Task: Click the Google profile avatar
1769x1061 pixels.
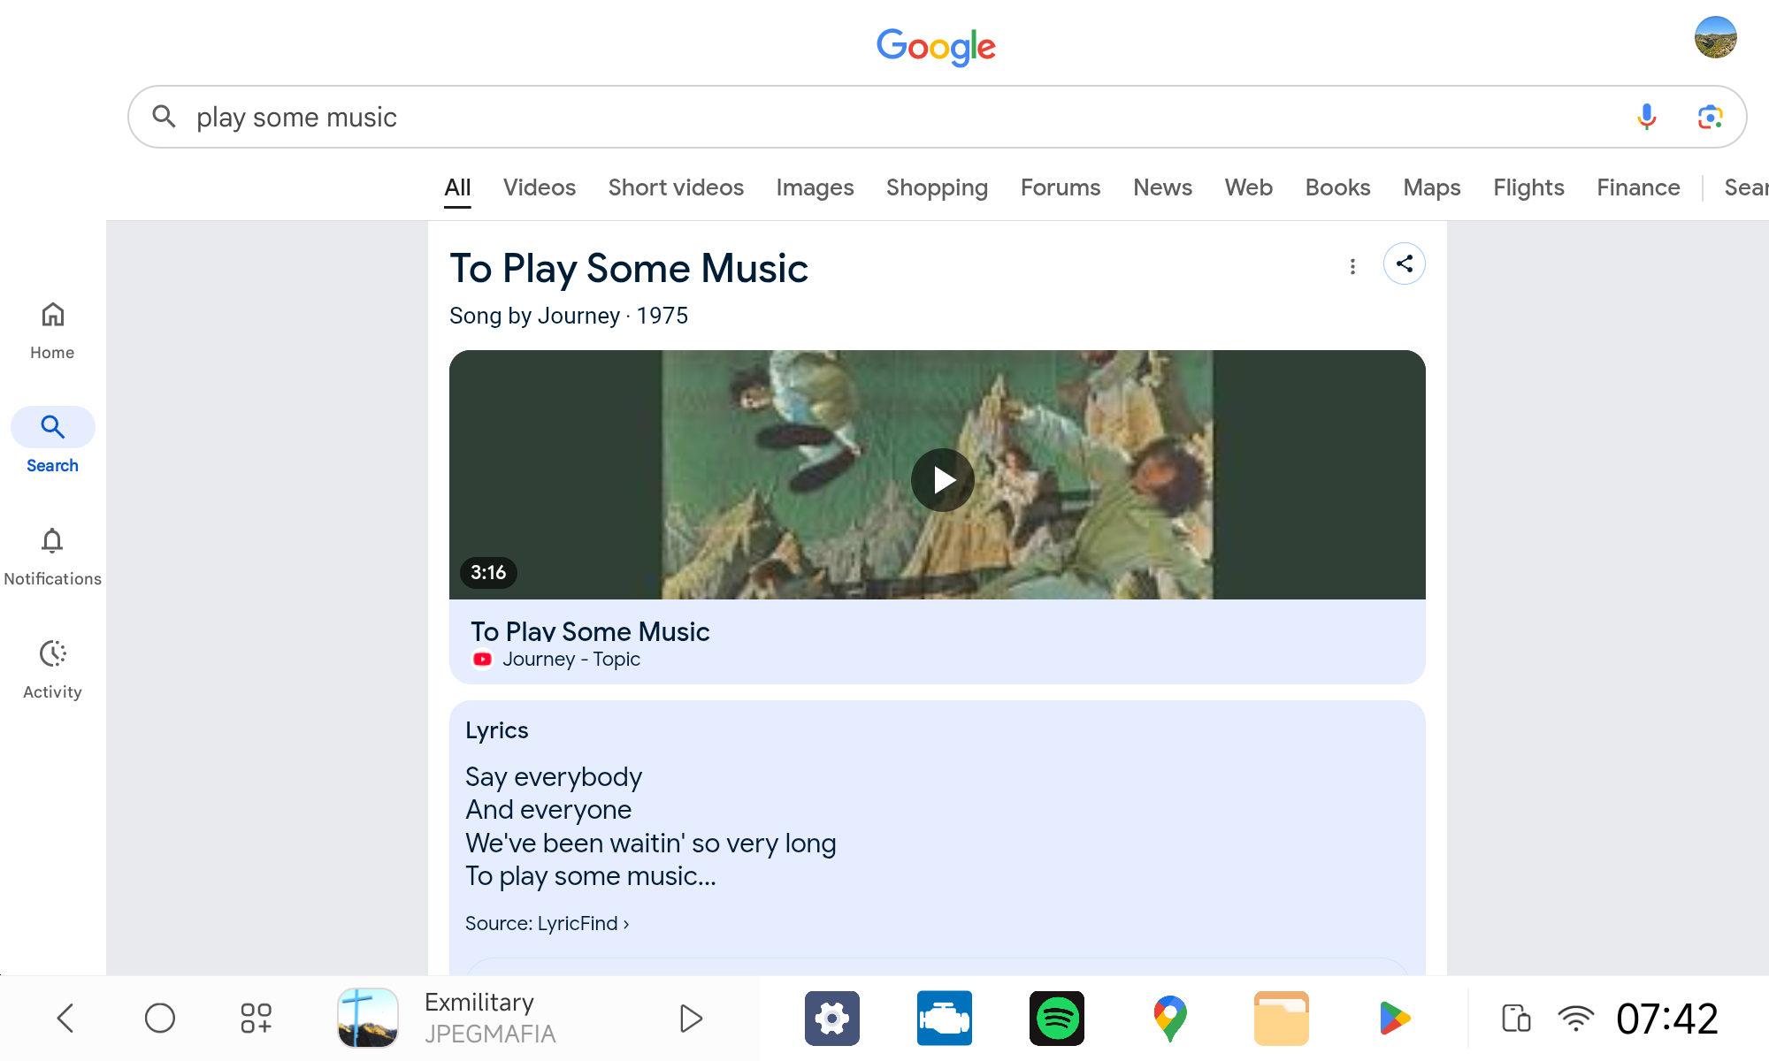Action: pos(1717,37)
